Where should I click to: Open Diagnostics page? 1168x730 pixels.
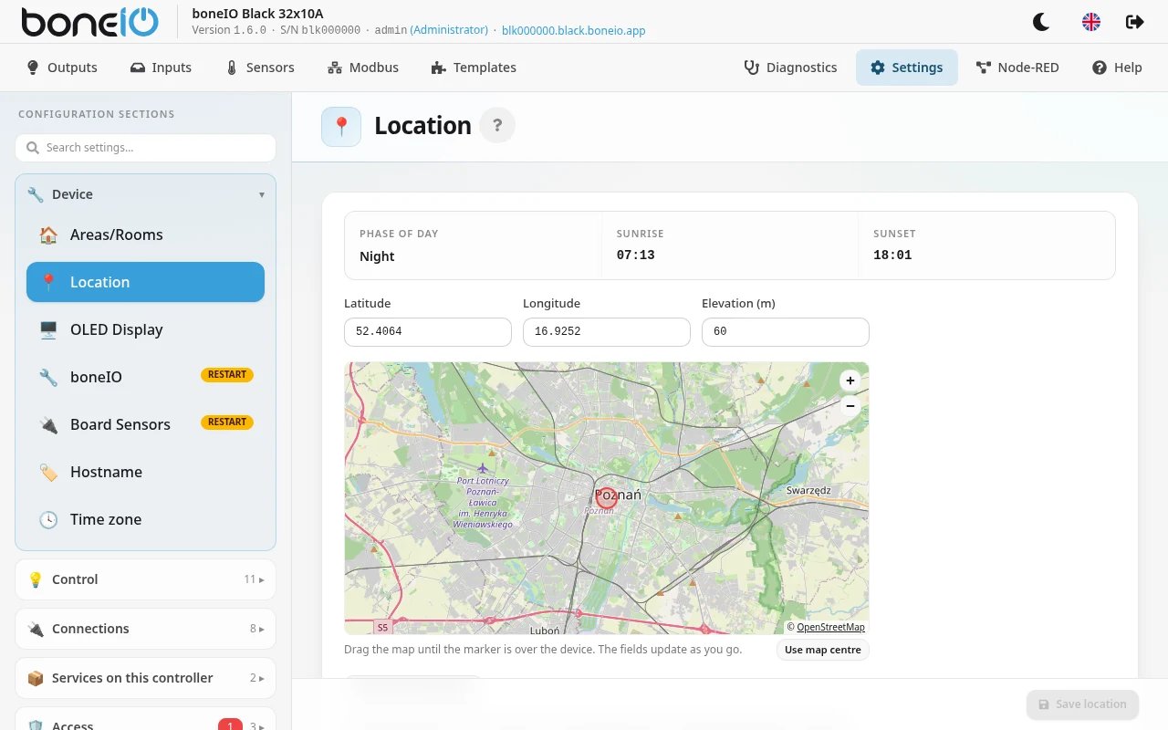coord(791,68)
